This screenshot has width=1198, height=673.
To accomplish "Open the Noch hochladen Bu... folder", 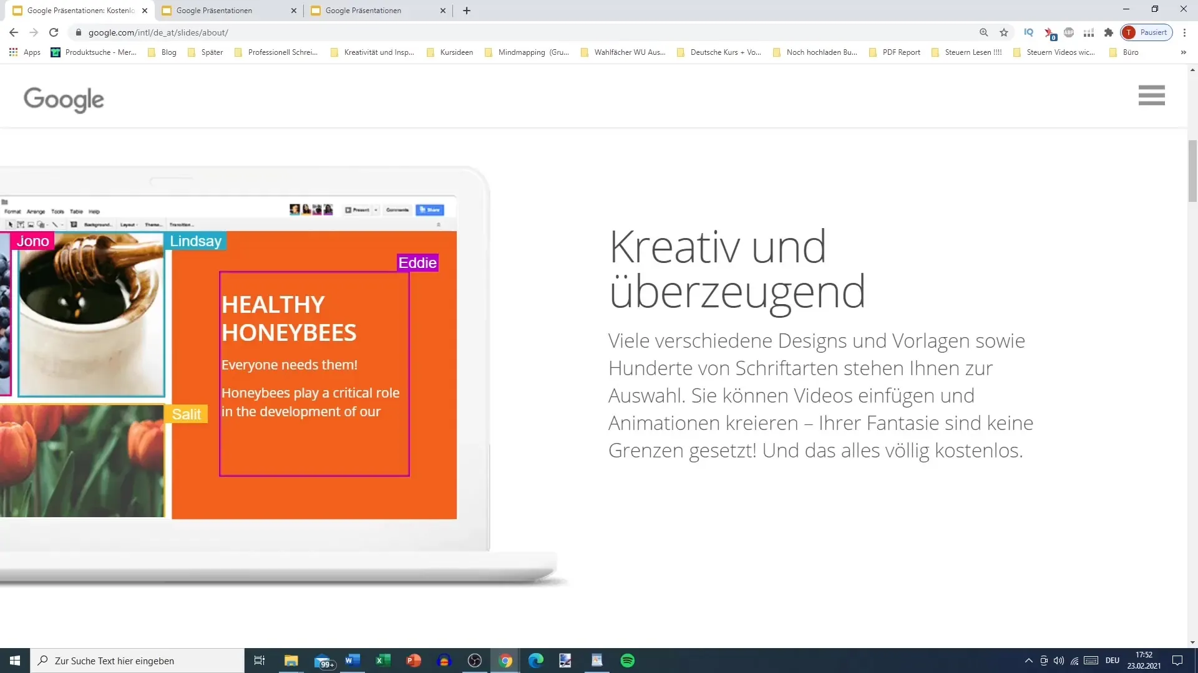I will tap(816, 52).
